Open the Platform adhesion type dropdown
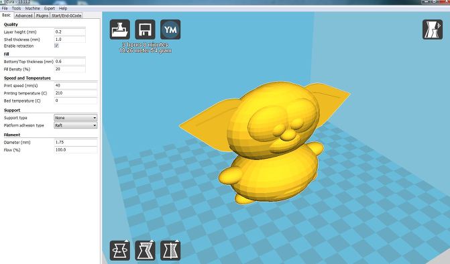Image resolution: width=450 pixels, height=264 pixels. pos(76,125)
